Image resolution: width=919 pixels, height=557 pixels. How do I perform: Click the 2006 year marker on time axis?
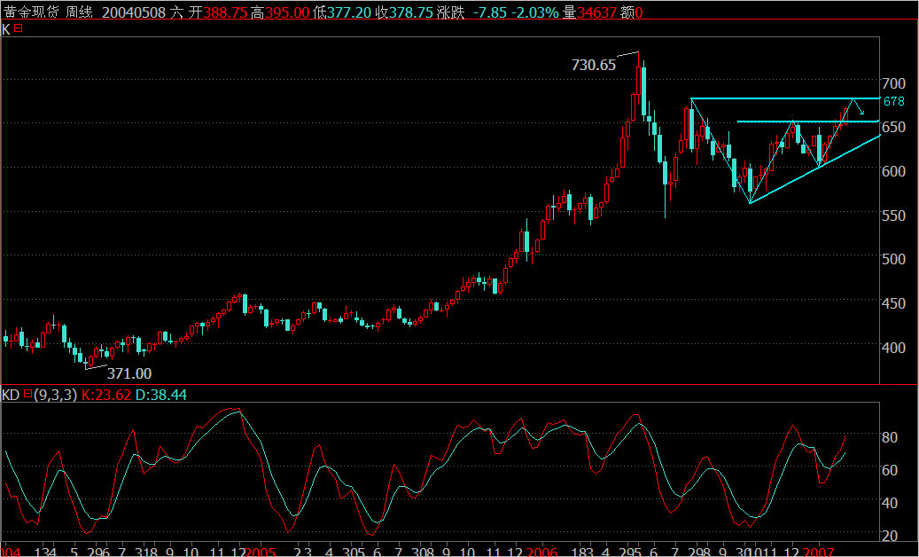[x=541, y=552]
